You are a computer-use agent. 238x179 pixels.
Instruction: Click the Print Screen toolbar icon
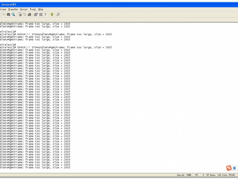(20, 14)
